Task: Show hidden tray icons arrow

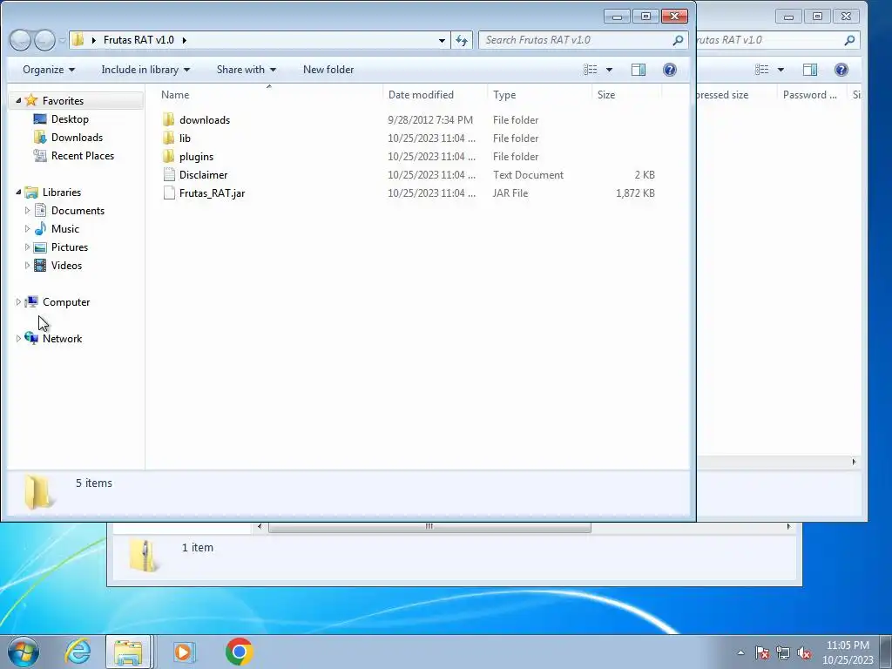Action: (x=740, y=652)
